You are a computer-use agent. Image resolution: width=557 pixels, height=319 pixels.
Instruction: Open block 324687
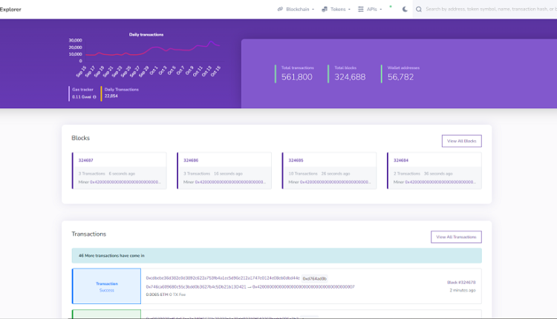click(x=86, y=160)
